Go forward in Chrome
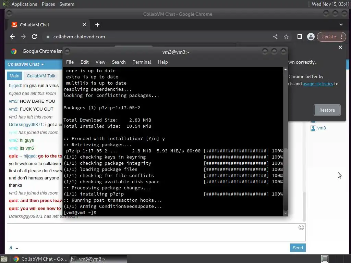Viewport: 351px width, 263px height. tap(23, 37)
